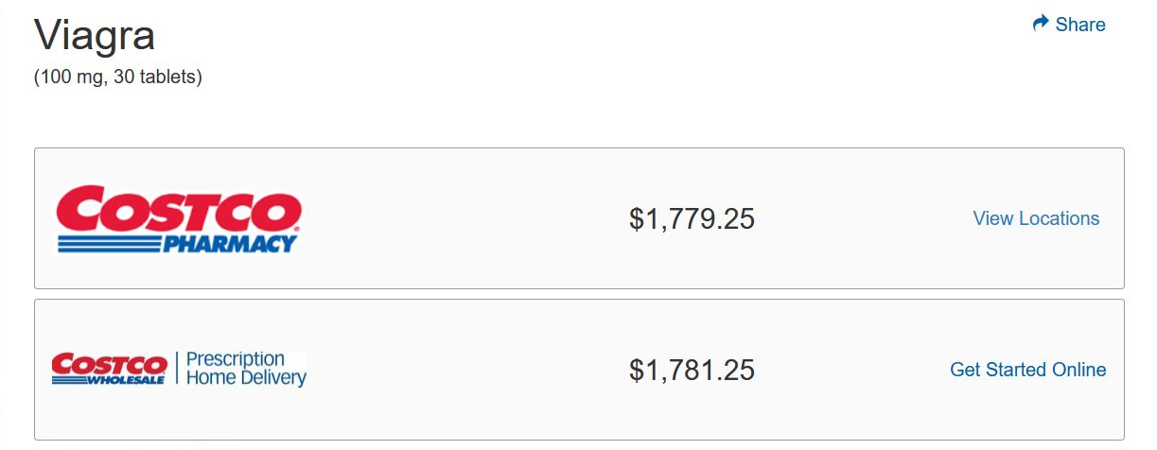Click the 100 mg, 30 tablets dosage text
Viewport: 1157px width, 450px height.
click(118, 78)
